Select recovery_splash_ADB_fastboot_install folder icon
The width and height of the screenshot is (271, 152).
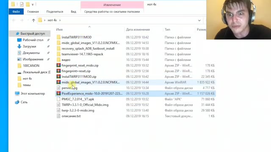(58, 49)
